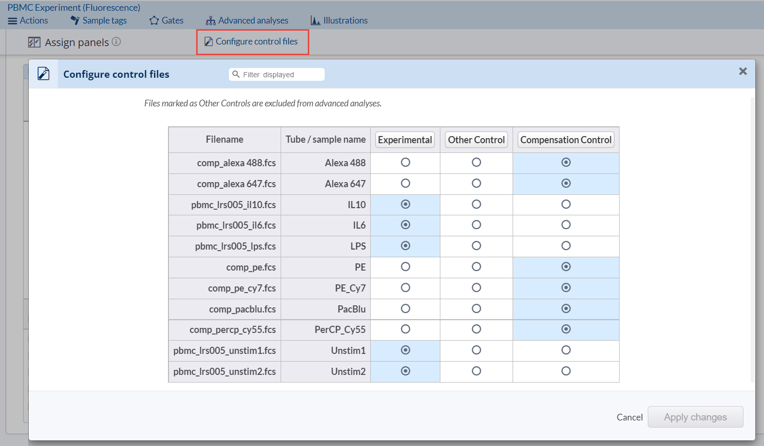The height and width of the screenshot is (446, 764).
Task: Open the Configure control files tab
Action: click(x=252, y=42)
